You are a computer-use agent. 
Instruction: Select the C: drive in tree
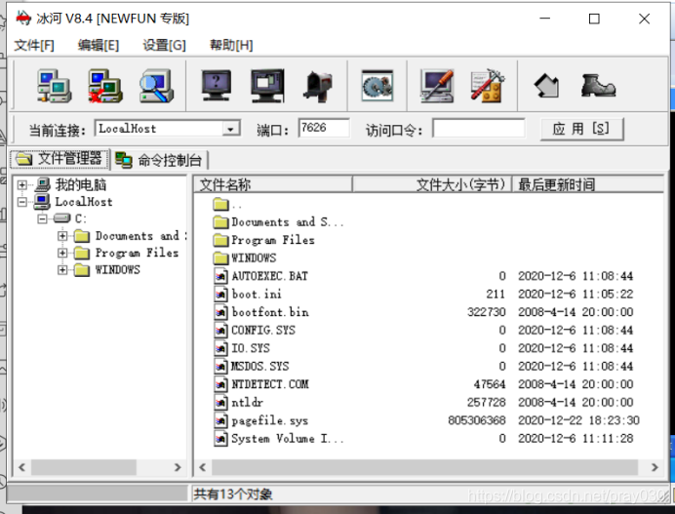click(x=81, y=218)
